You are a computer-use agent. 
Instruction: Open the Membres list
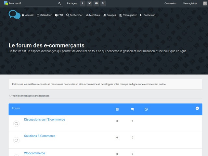pos(93,15)
